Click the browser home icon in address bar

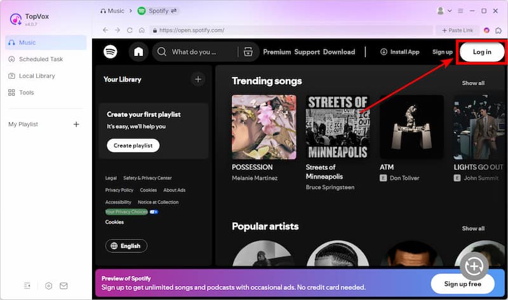[x=142, y=30]
